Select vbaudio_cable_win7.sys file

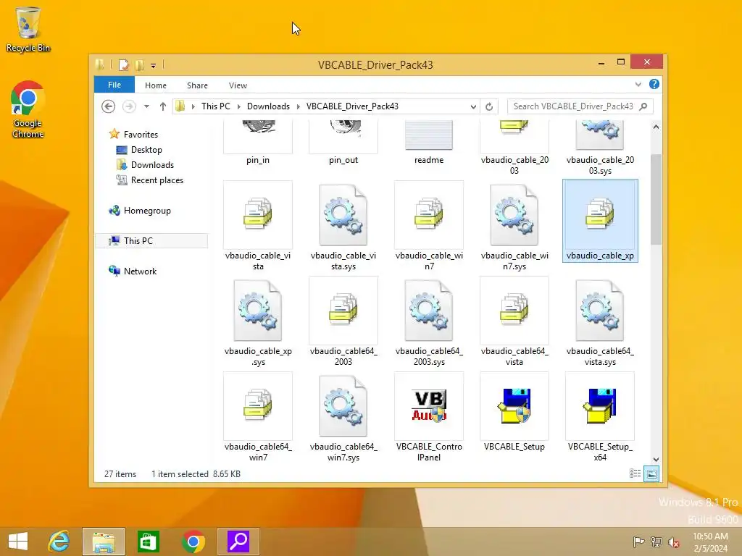tap(514, 226)
